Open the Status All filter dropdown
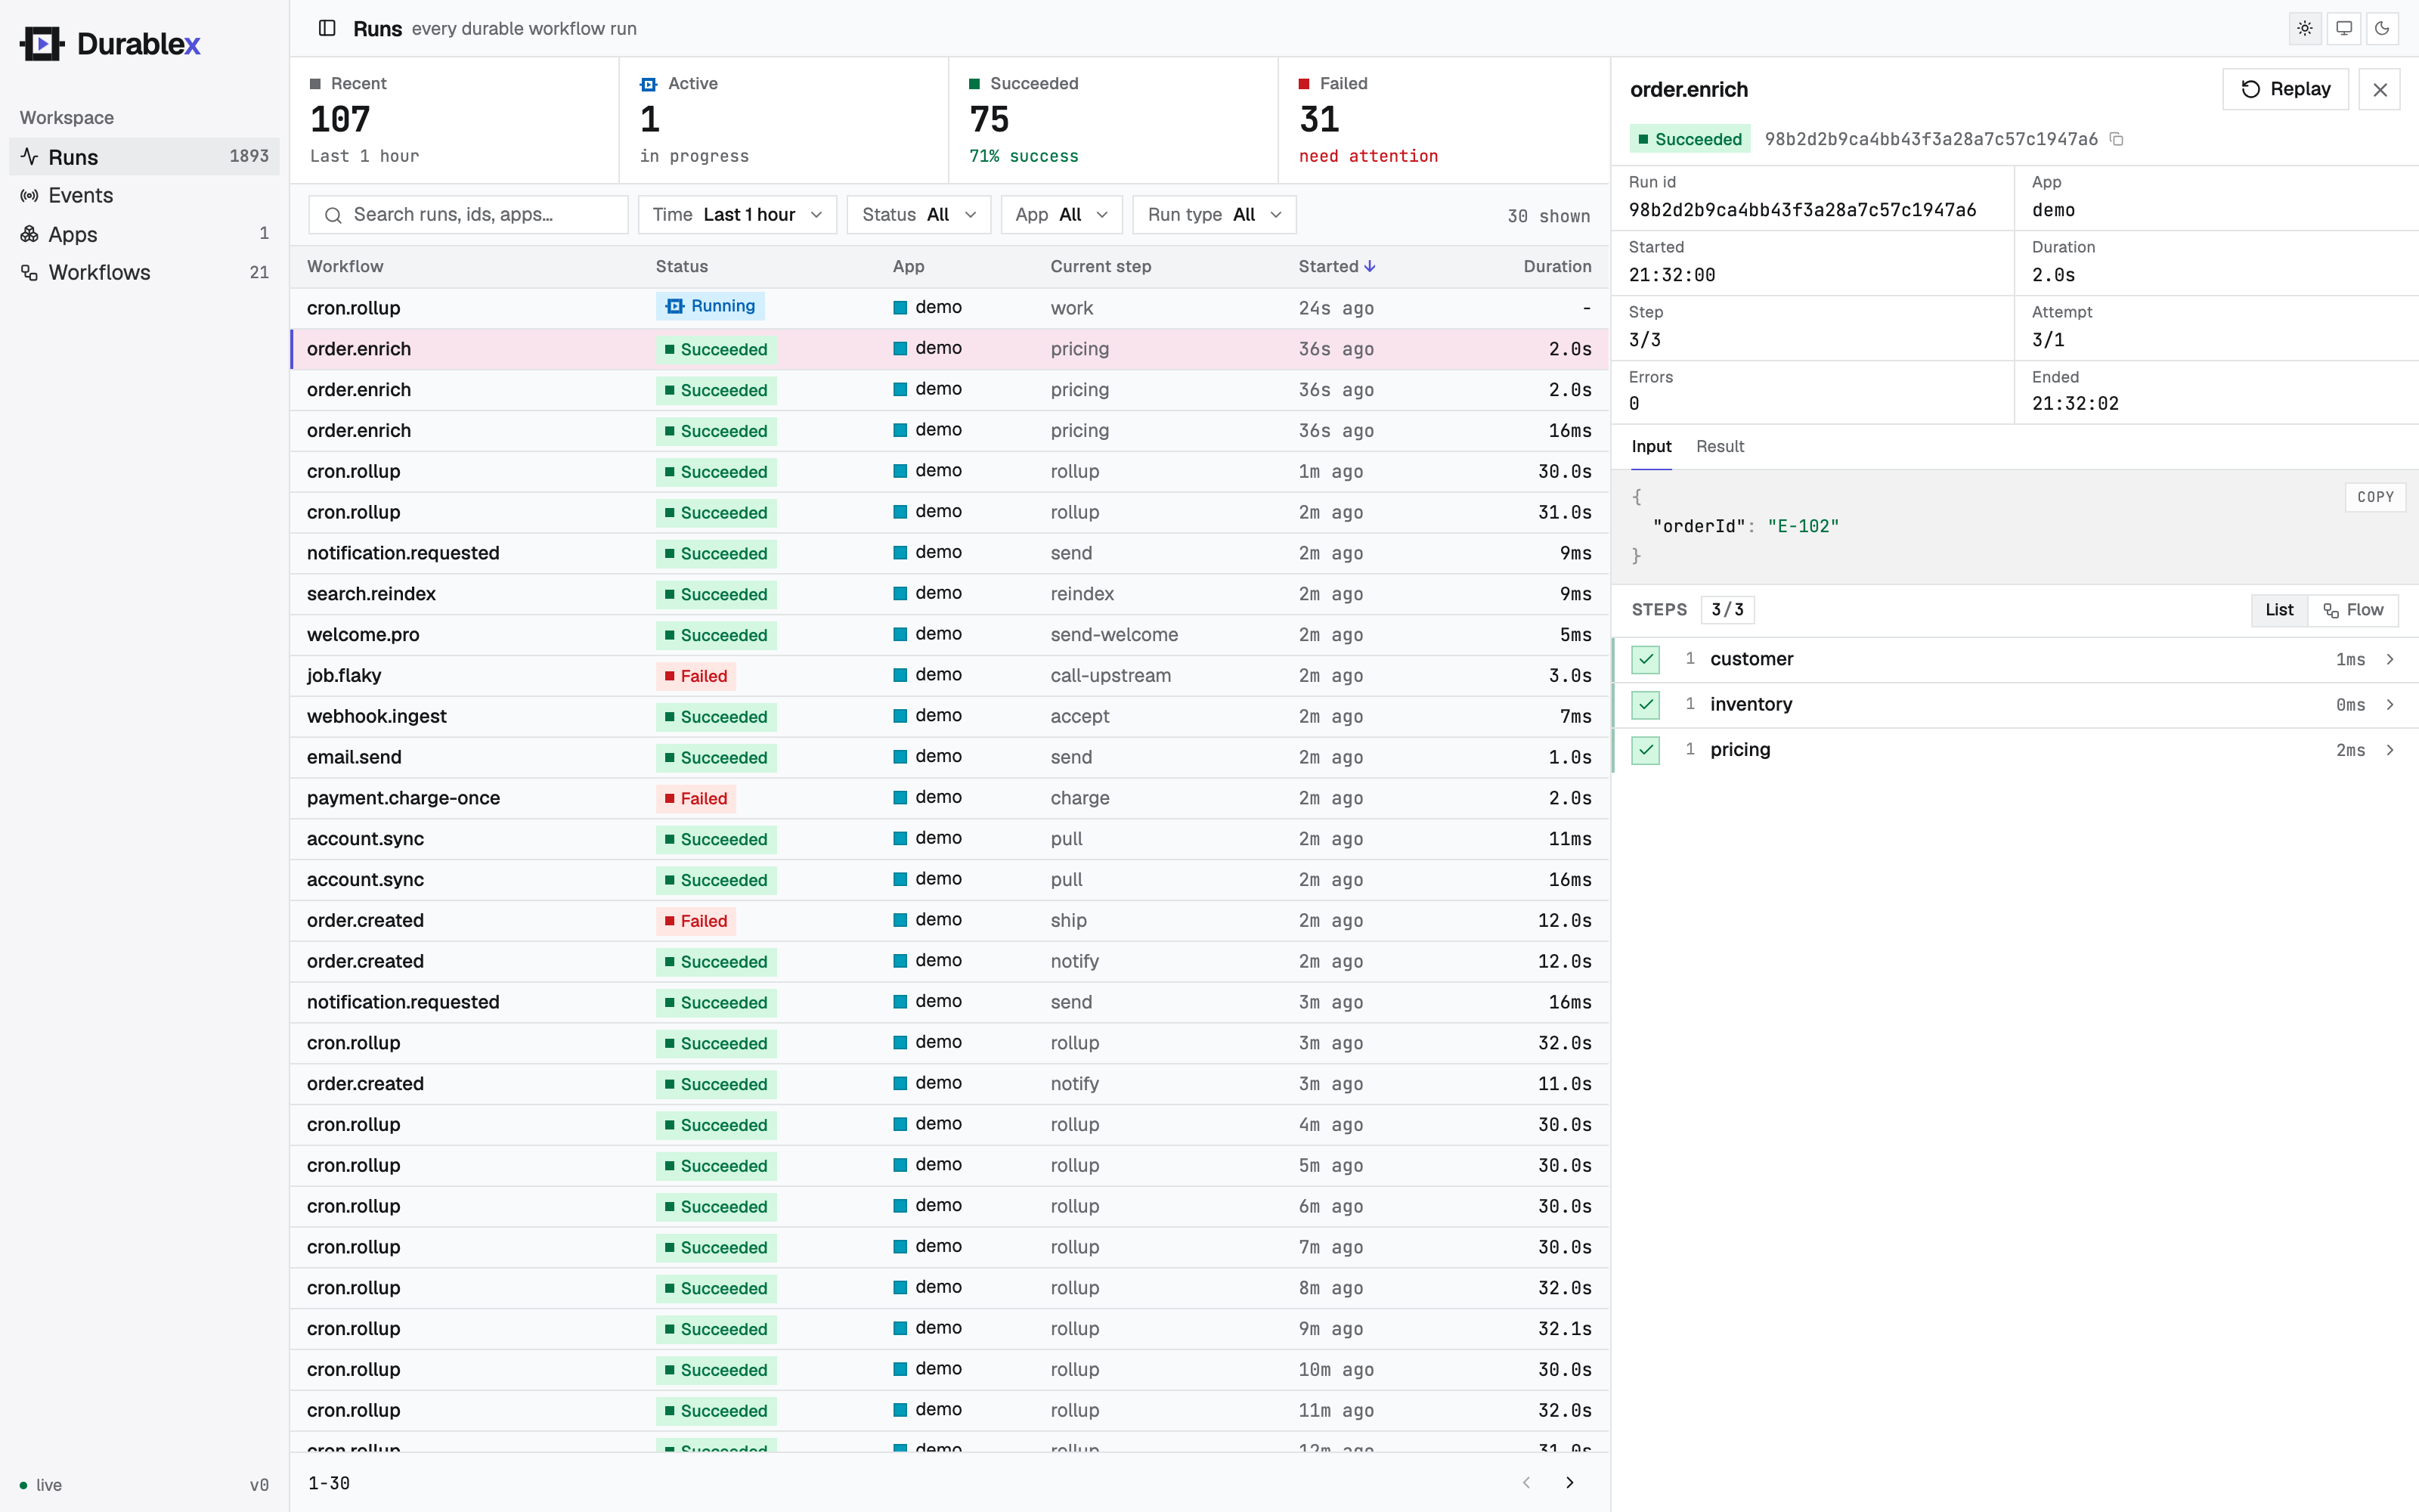The height and width of the screenshot is (1512, 2419). coord(918,215)
